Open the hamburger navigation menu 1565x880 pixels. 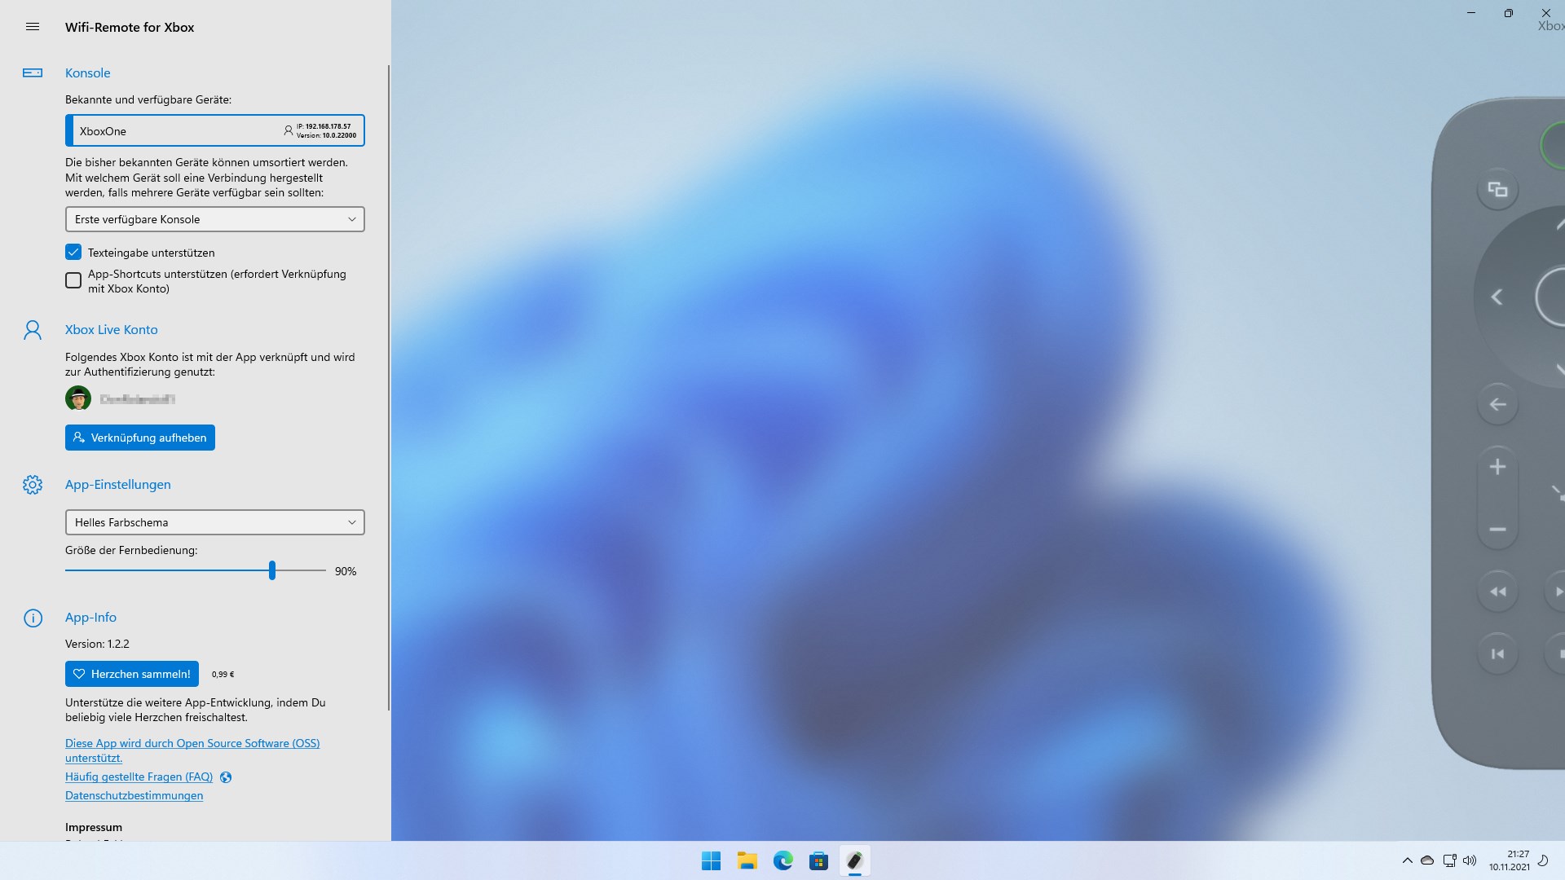(x=33, y=27)
